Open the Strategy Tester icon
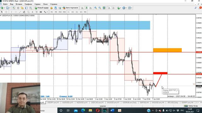This screenshot has height=113, width=202. pyautogui.click(x=31, y=8)
